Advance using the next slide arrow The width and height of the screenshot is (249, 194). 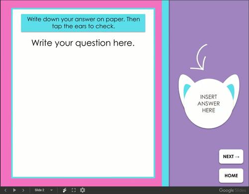click(x=23, y=190)
